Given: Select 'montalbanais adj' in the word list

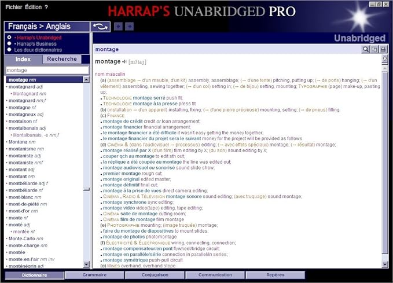Looking at the screenshot, I should click(x=27, y=128).
